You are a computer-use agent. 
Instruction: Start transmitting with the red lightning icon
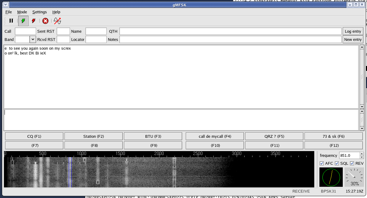point(34,21)
